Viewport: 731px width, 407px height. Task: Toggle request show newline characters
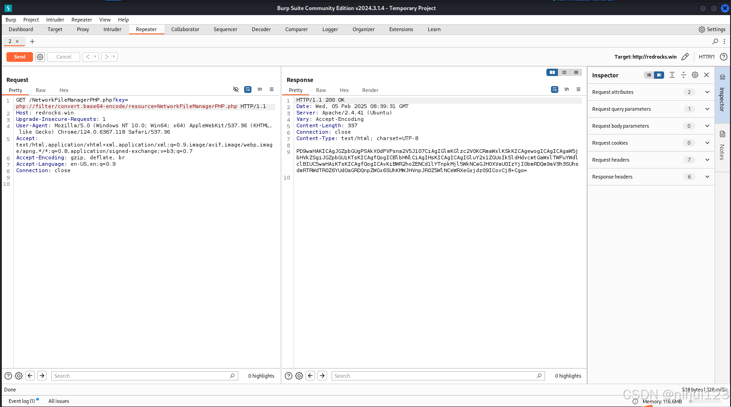tap(260, 89)
